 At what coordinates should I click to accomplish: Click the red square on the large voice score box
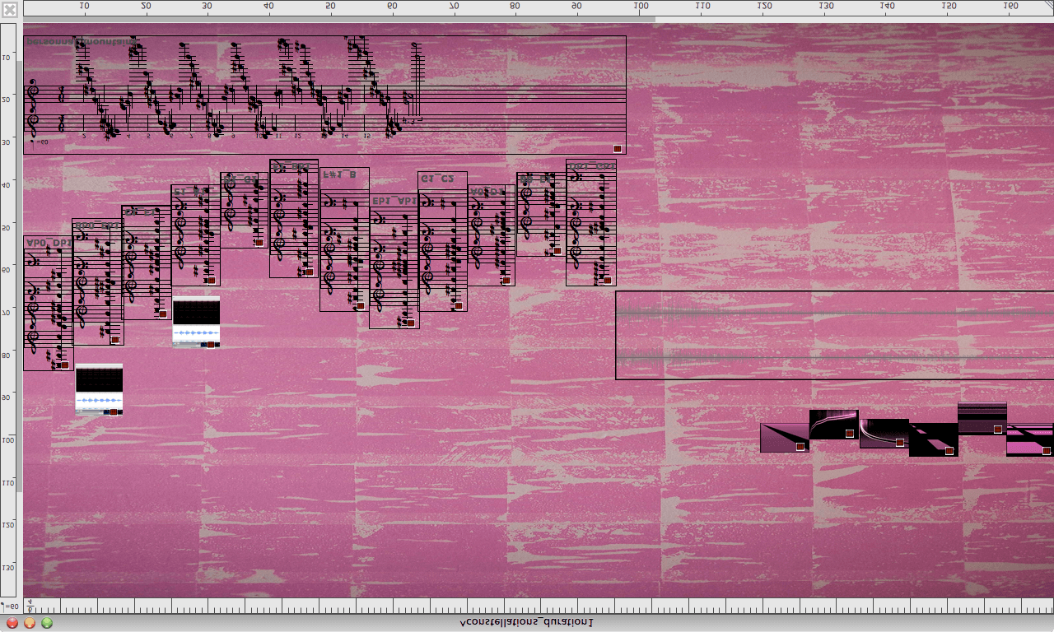tap(617, 148)
